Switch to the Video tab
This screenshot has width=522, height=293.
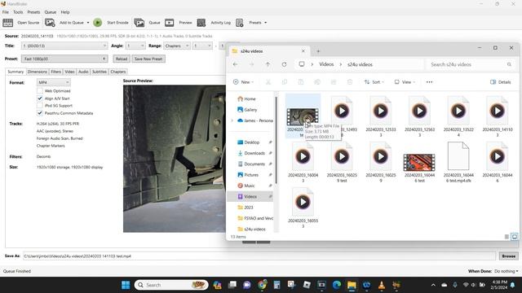pos(69,72)
